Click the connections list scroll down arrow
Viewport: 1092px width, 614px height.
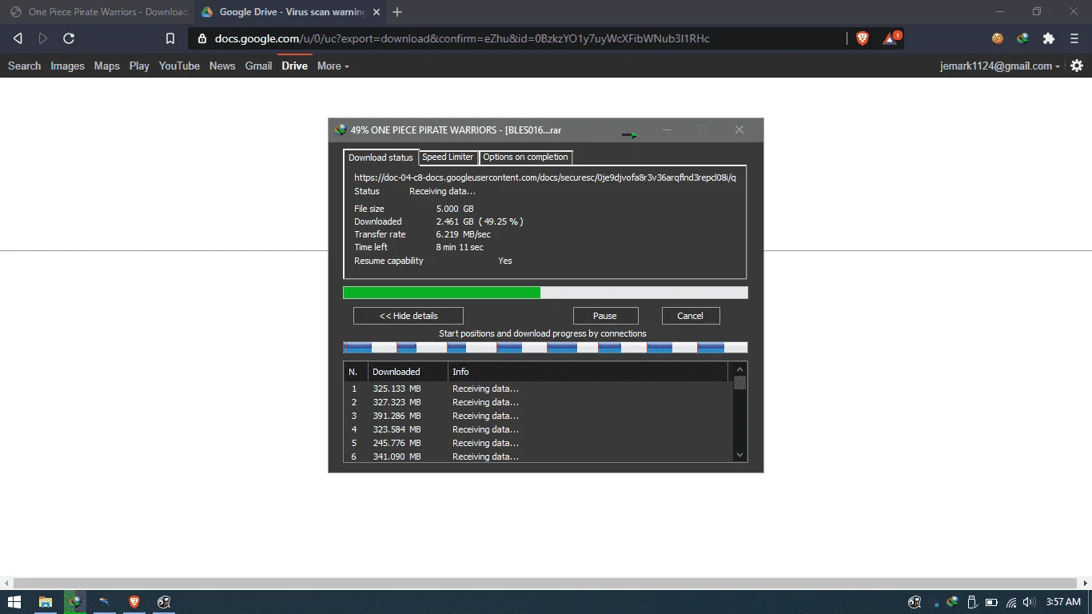pos(739,454)
